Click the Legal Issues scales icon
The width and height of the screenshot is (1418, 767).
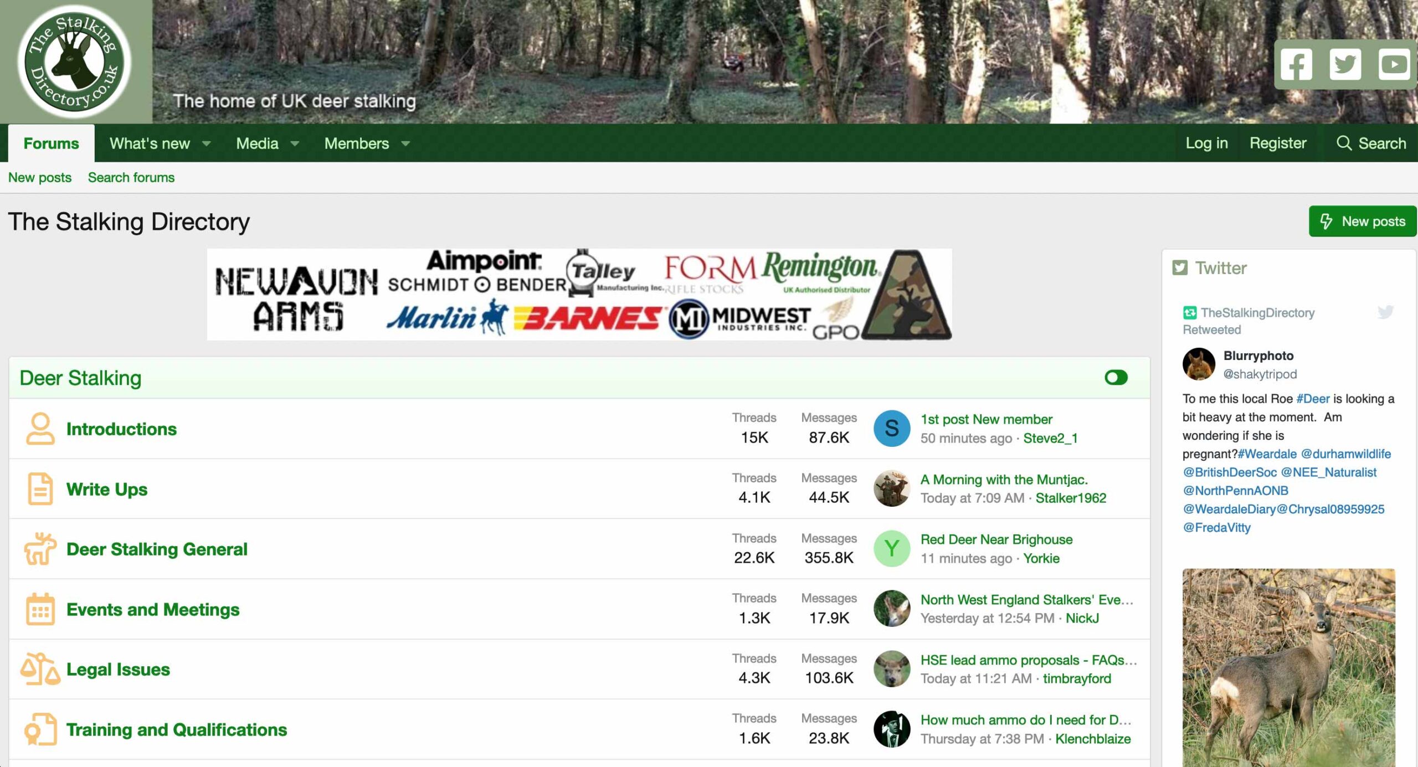40,669
